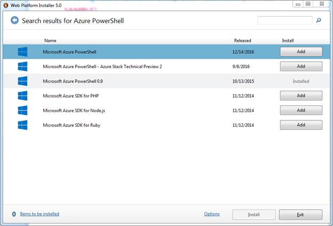The image size is (333, 226).
Task: Click icon for Azure SDK for PHP
Action: click(x=22, y=96)
